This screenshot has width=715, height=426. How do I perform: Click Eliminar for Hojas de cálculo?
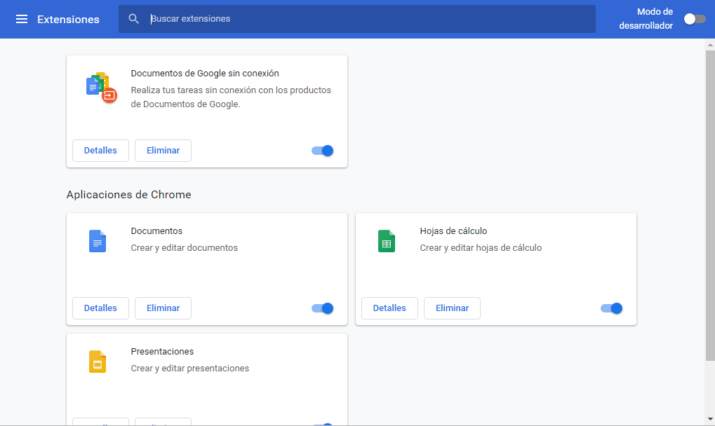[x=452, y=308]
